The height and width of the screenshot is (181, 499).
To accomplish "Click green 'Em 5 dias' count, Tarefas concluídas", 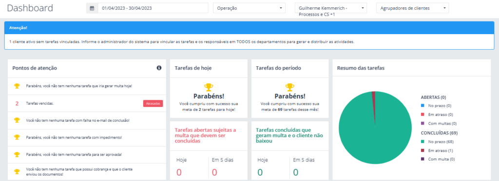I will click(296, 172).
